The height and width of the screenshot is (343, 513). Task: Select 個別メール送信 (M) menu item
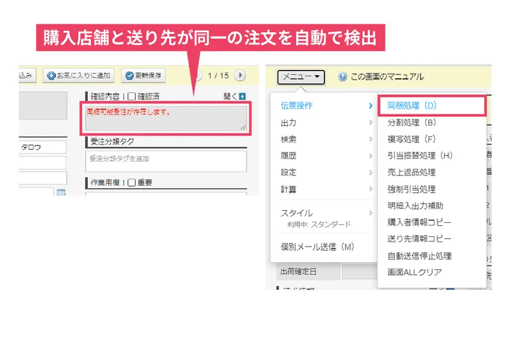click(x=317, y=247)
